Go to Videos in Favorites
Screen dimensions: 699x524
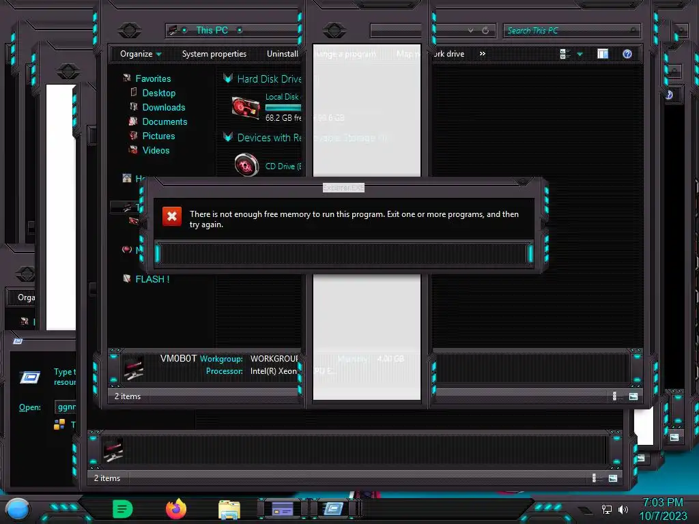(156, 149)
